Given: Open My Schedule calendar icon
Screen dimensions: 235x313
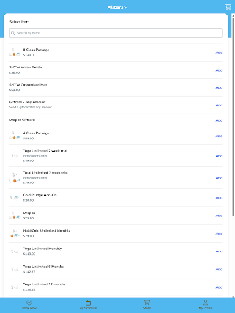Looking at the screenshot, I should click(88, 303).
